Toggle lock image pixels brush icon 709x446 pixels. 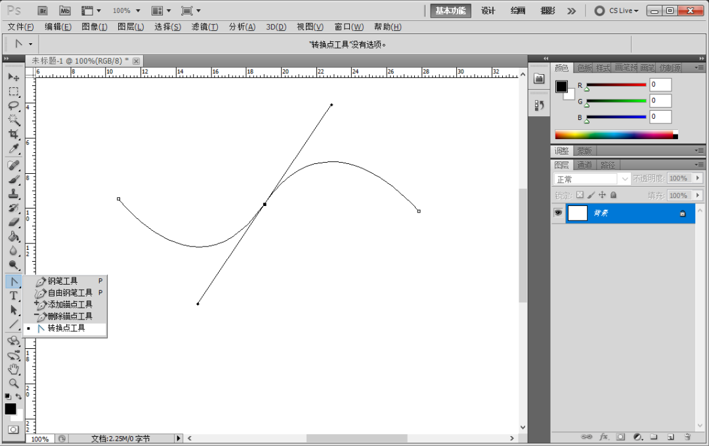pos(591,195)
